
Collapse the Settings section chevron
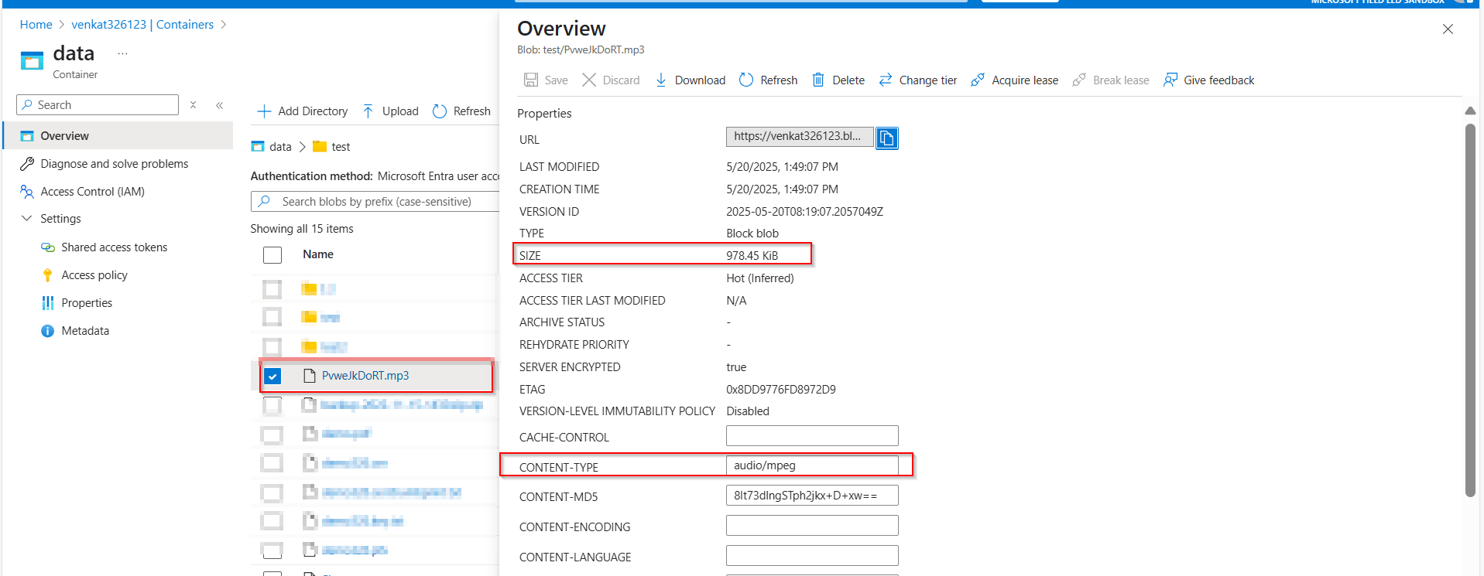tap(27, 219)
